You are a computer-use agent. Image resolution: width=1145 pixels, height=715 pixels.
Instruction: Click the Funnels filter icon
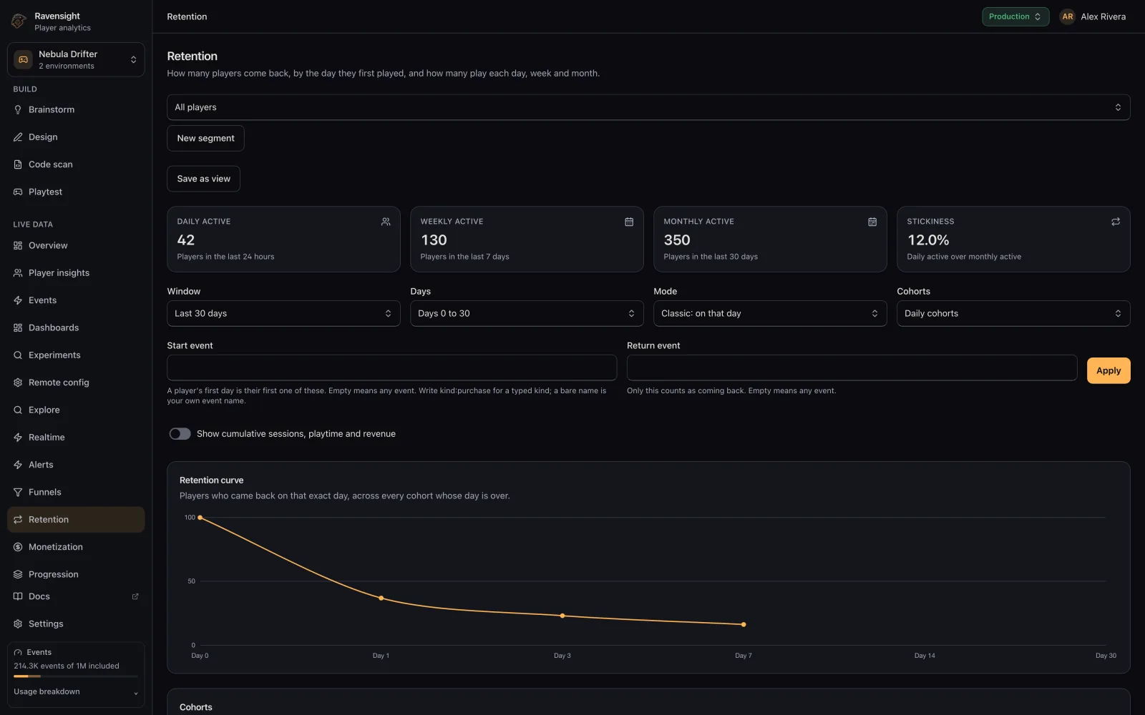tap(18, 492)
